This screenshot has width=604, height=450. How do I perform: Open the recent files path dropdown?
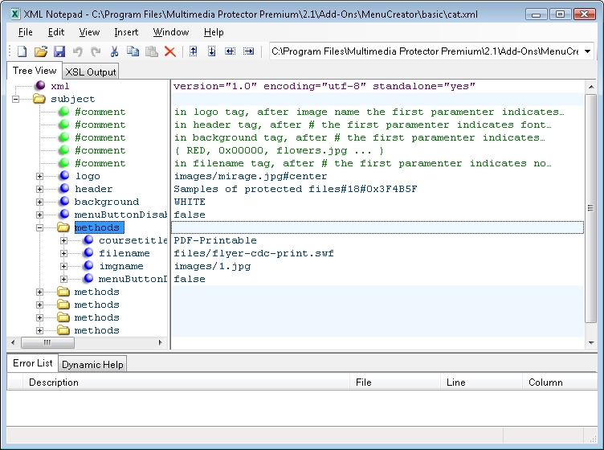pos(588,51)
